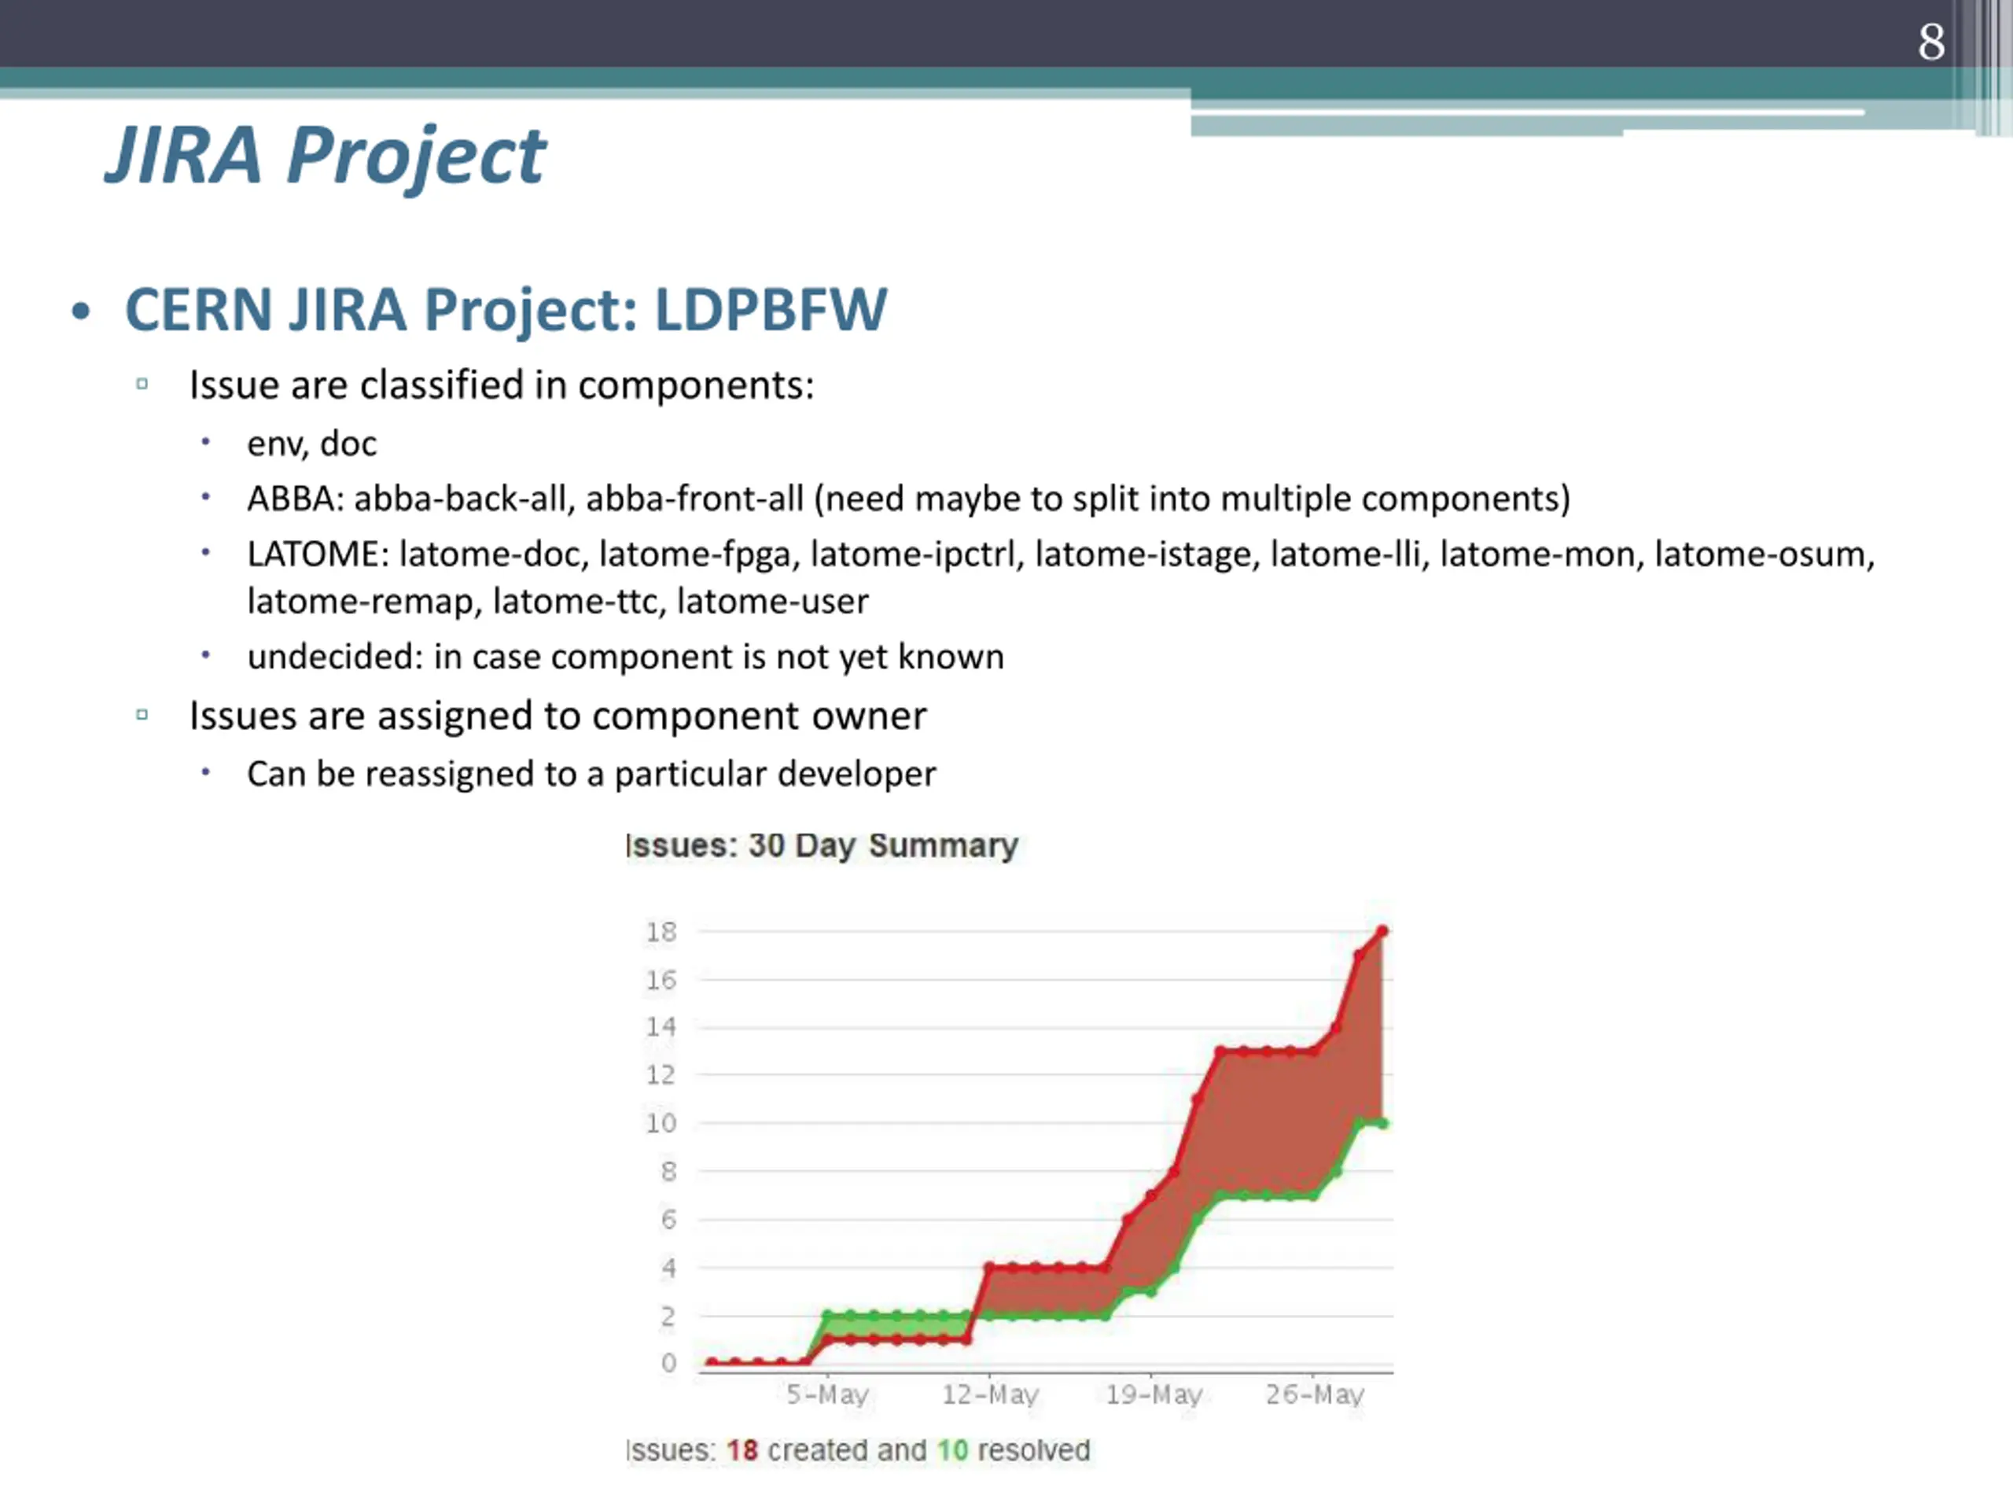Click 'Issues are assigned to component owner'
This screenshot has width=2013, height=1510.
[x=558, y=716]
